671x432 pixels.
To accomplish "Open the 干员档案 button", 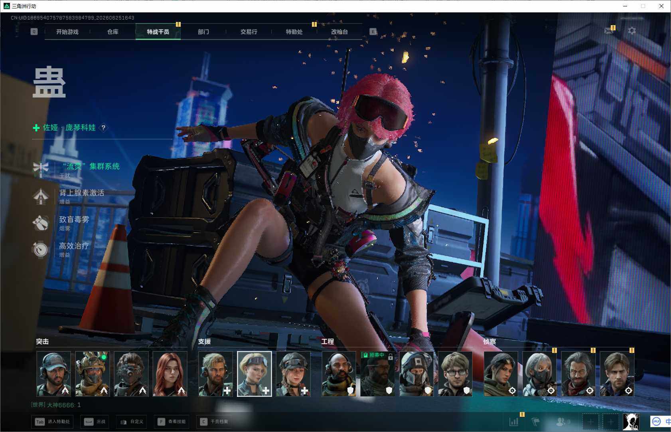I will (x=214, y=422).
